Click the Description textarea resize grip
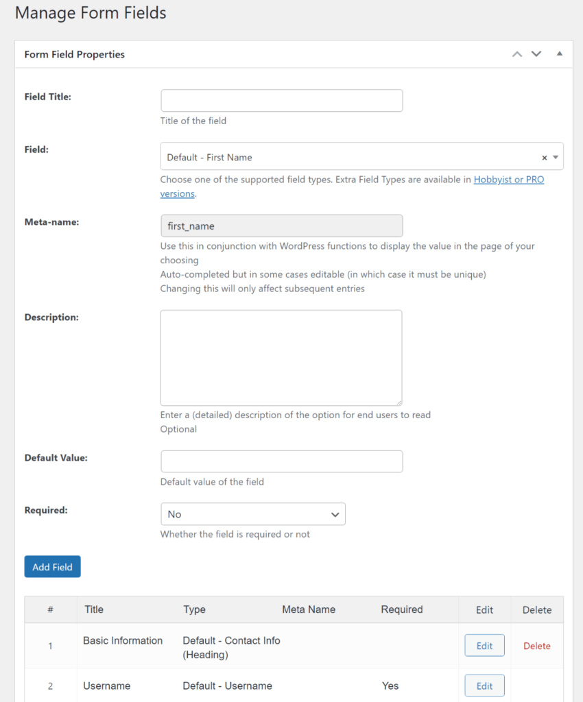583x702 pixels. point(400,403)
